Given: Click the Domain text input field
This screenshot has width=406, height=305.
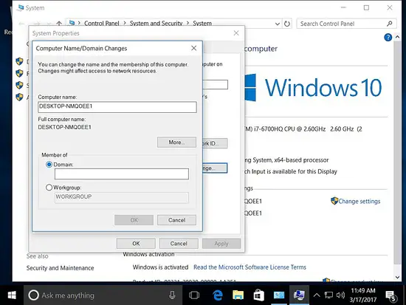Looking at the screenshot, I should 122,174.
